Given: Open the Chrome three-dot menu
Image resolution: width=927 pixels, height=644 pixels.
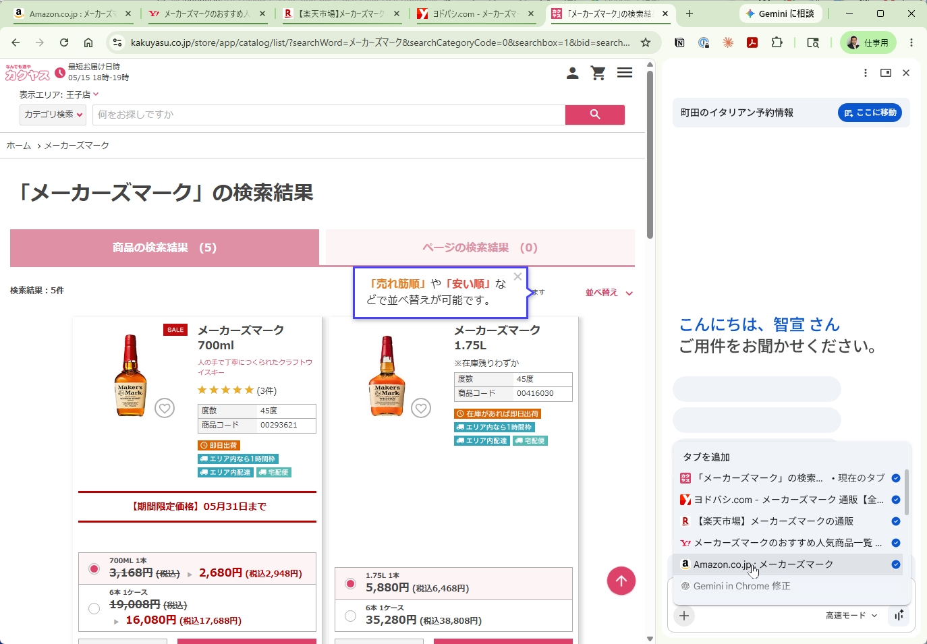Looking at the screenshot, I should [x=911, y=42].
